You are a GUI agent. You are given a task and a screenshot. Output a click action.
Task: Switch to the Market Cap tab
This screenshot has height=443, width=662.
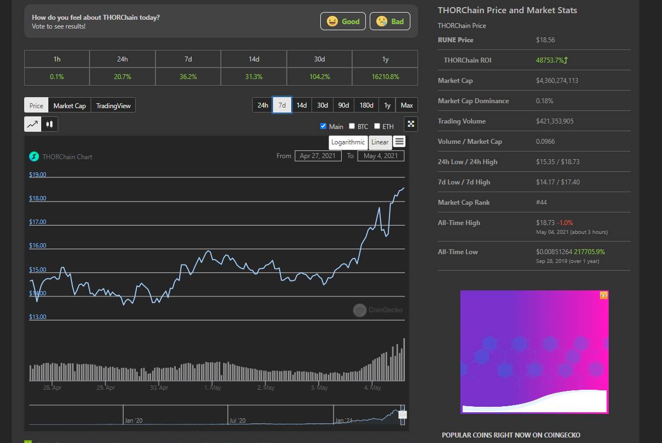click(70, 105)
